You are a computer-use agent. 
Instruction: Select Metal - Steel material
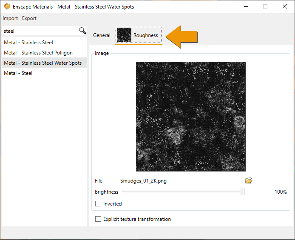click(x=45, y=73)
